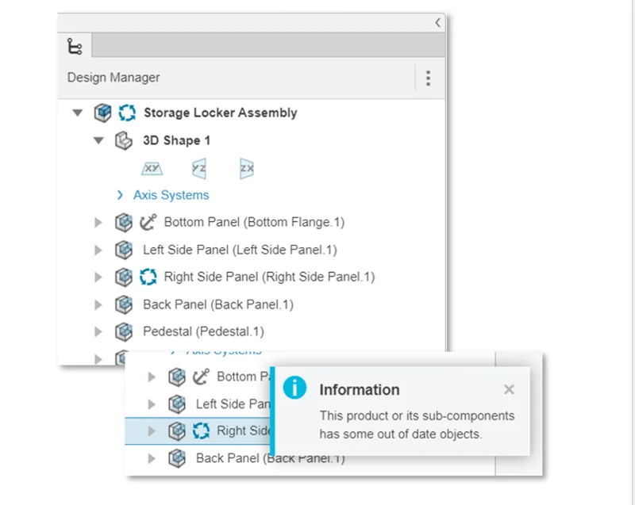The width and height of the screenshot is (635, 505).
Task: Expand the Left Side Panel node
Action: click(98, 250)
